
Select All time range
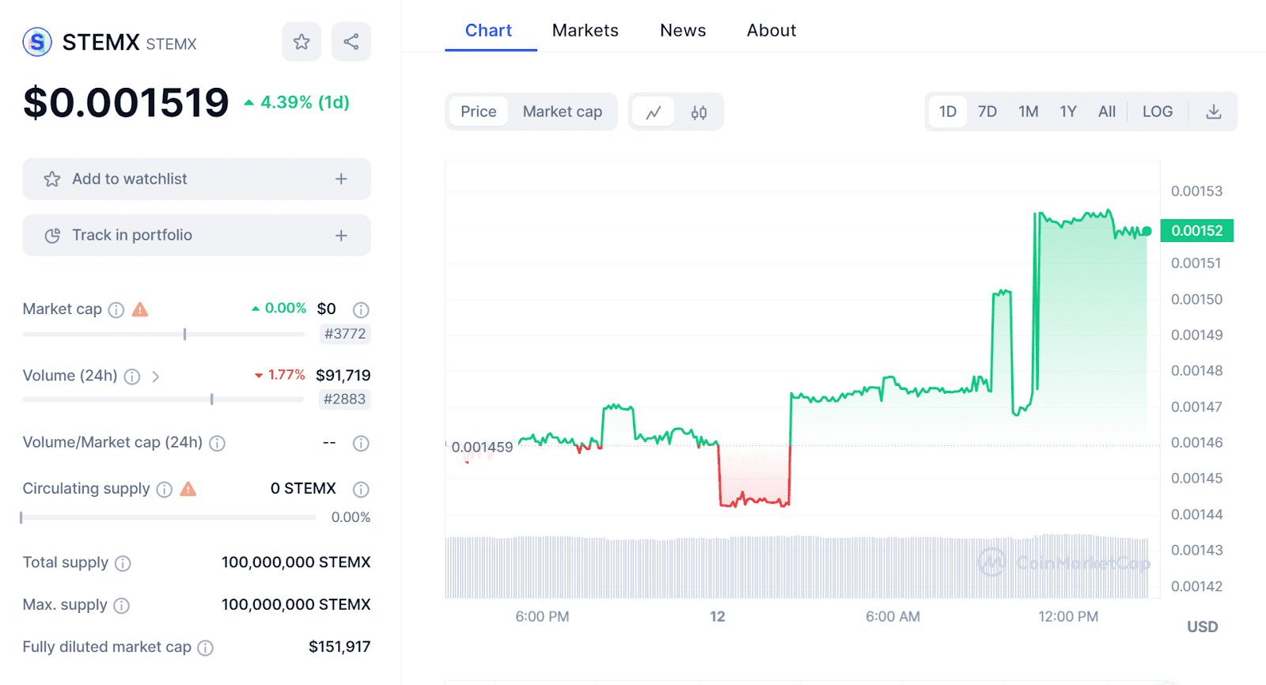[x=1107, y=112]
